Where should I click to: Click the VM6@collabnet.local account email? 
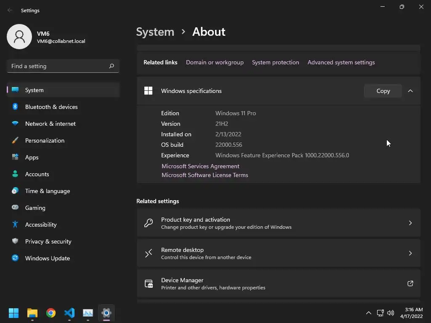point(61,41)
